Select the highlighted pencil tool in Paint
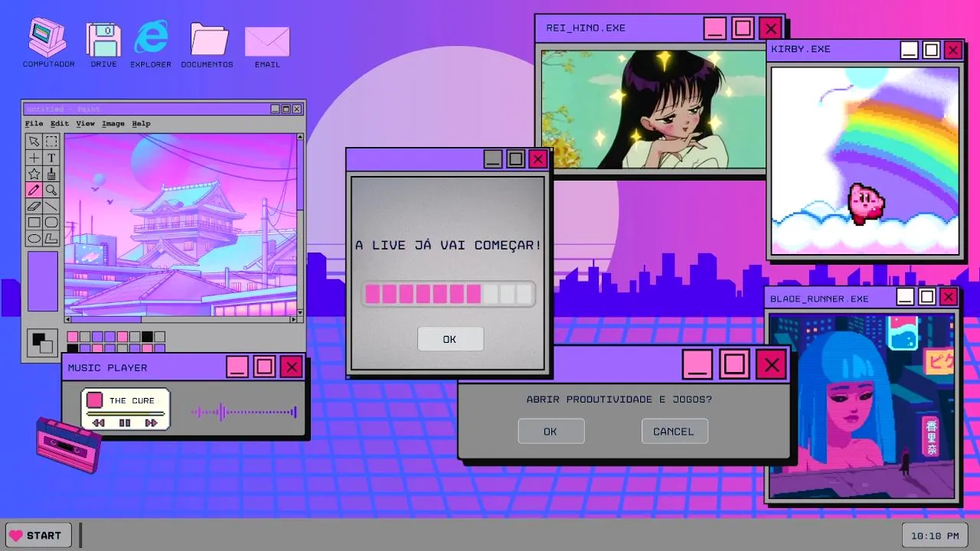Viewport: 980px width, 551px height. [34, 190]
